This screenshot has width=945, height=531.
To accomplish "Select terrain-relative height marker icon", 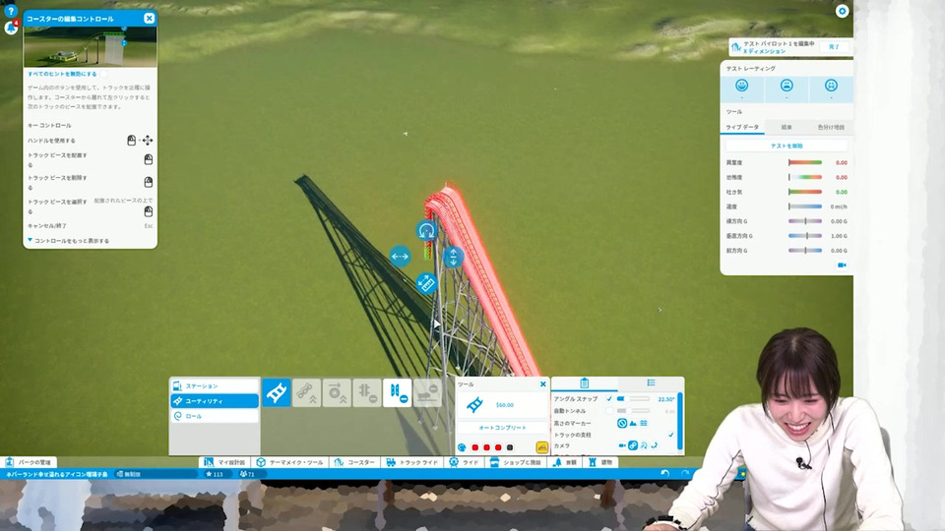I will tap(633, 423).
